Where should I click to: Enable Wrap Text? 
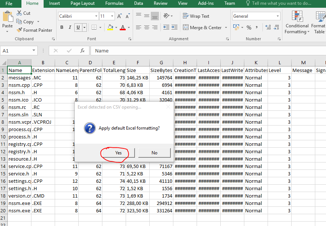[x=196, y=16]
